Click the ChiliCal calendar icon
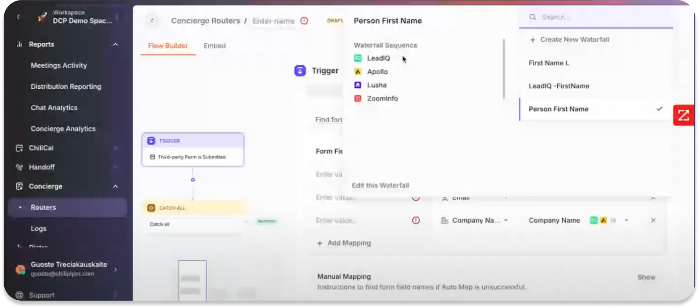The image size is (699, 308). pos(19,148)
